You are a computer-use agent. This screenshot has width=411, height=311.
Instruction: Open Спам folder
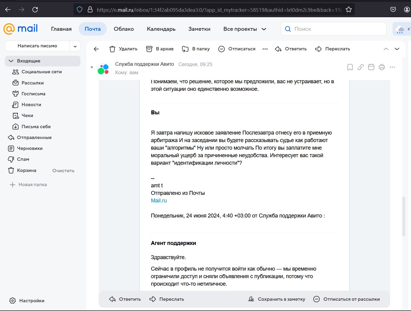pyautogui.click(x=43, y=159)
